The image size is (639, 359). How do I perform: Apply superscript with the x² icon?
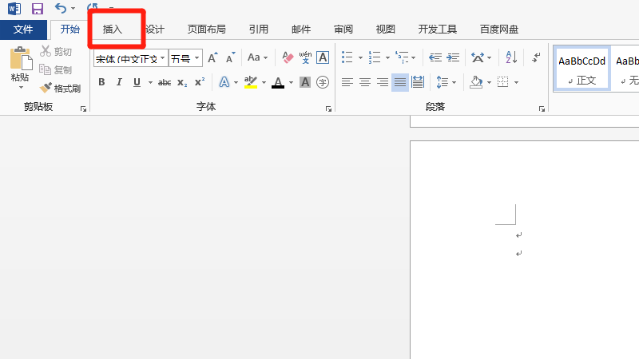tap(200, 82)
